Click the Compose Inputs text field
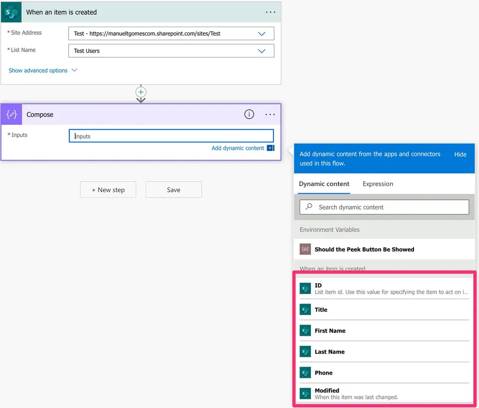 tap(171, 136)
